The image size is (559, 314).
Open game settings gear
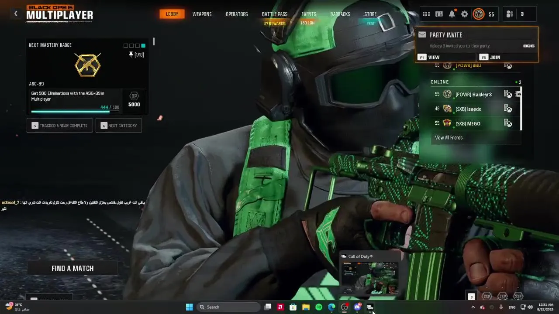click(465, 14)
